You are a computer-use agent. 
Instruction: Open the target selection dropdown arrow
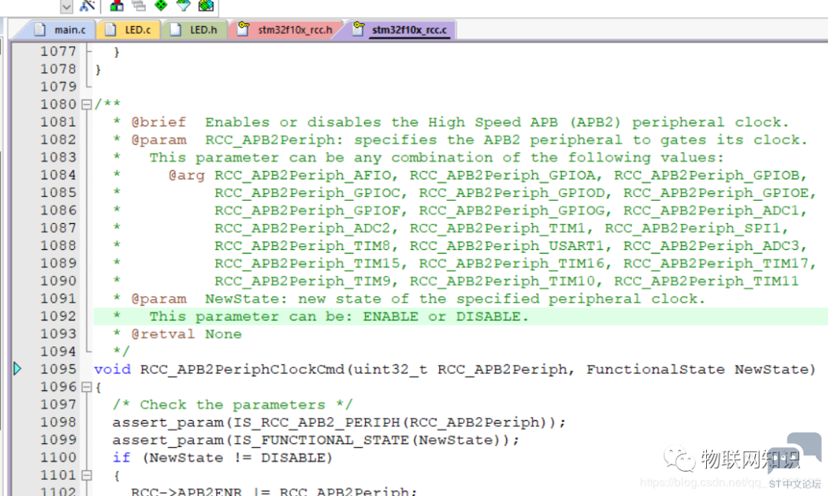point(66,6)
